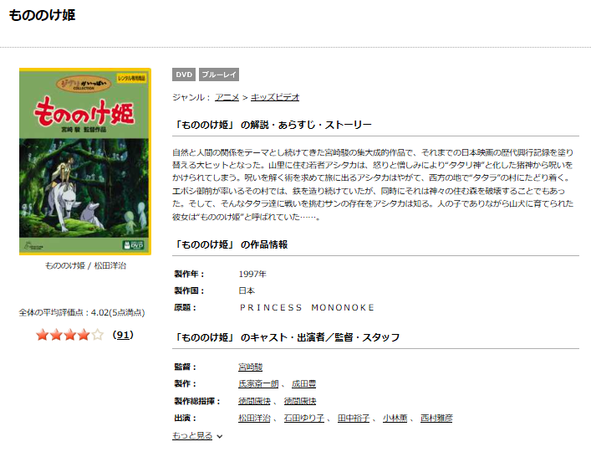Click the 全体の平均評価点 4.02 text
The height and width of the screenshot is (452, 591).
[82, 312]
